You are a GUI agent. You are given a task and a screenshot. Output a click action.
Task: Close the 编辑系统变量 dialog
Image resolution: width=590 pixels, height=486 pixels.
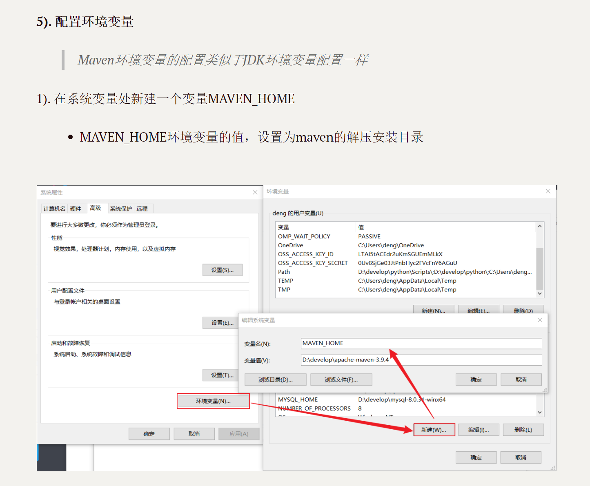point(540,320)
